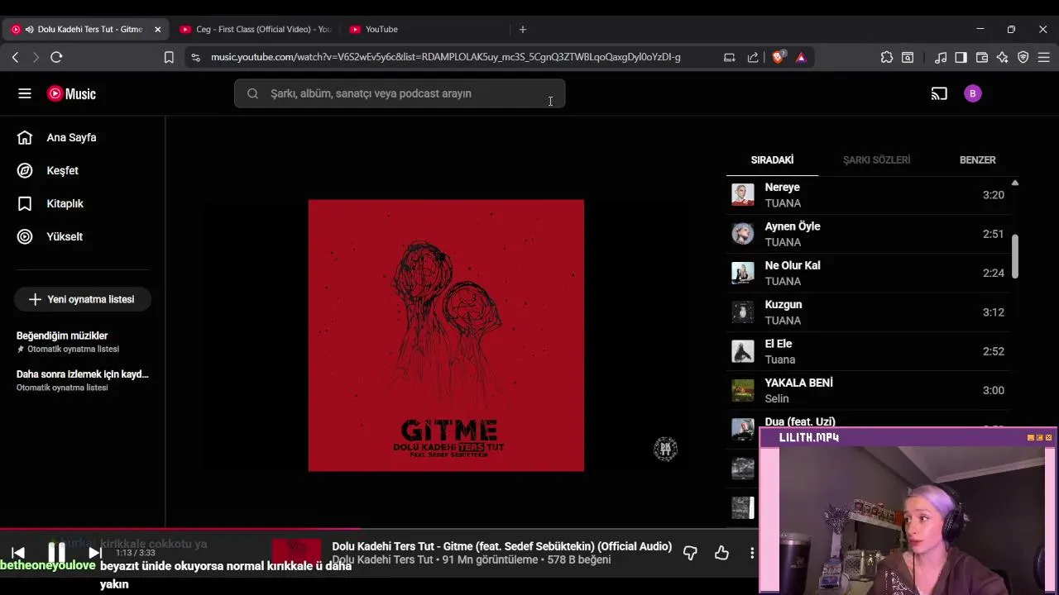Play Aynen Öyle from the queue
This screenshot has height=595, width=1059.
(x=868, y=234)
